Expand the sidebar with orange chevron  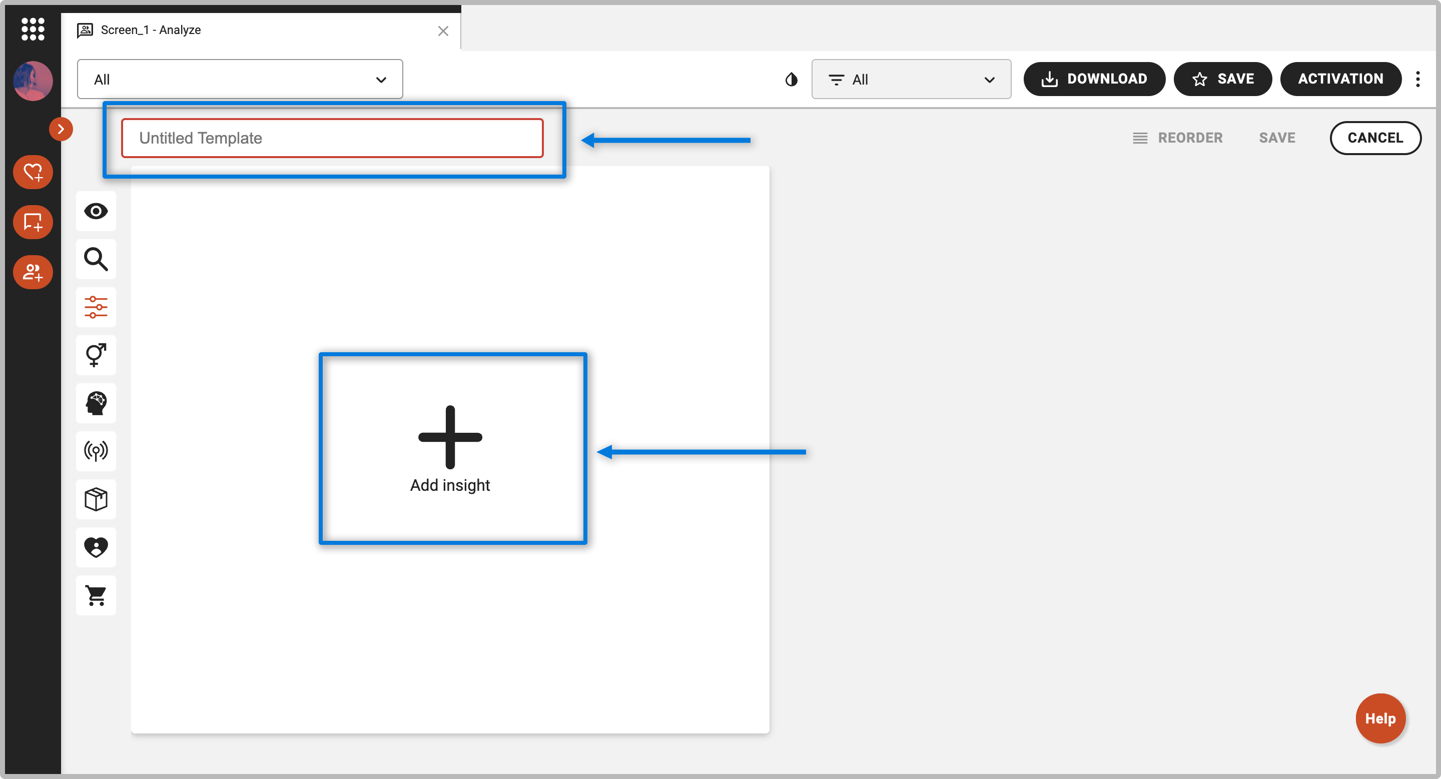pos(61,129)
